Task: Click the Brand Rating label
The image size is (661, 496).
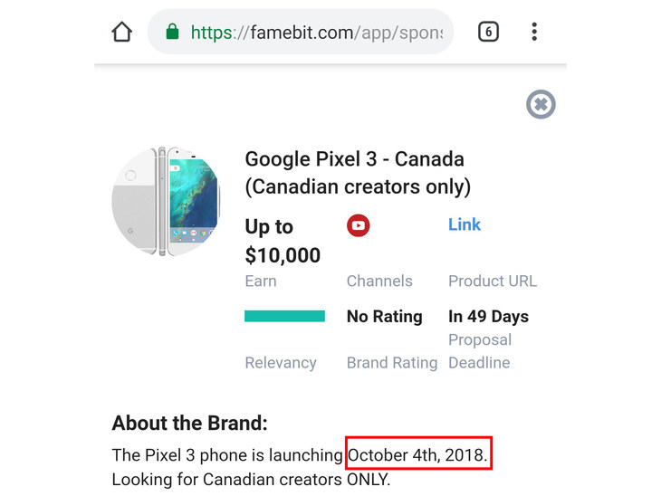Action: point(392,362)
